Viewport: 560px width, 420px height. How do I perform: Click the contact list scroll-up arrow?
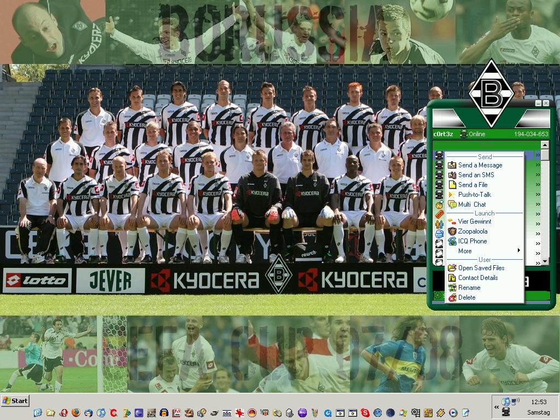545,144
